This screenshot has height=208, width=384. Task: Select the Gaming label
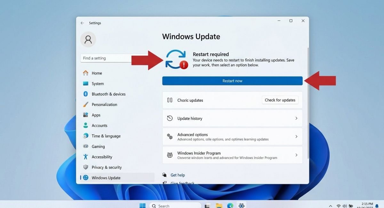pyautogui.click(x=98, y=147)
